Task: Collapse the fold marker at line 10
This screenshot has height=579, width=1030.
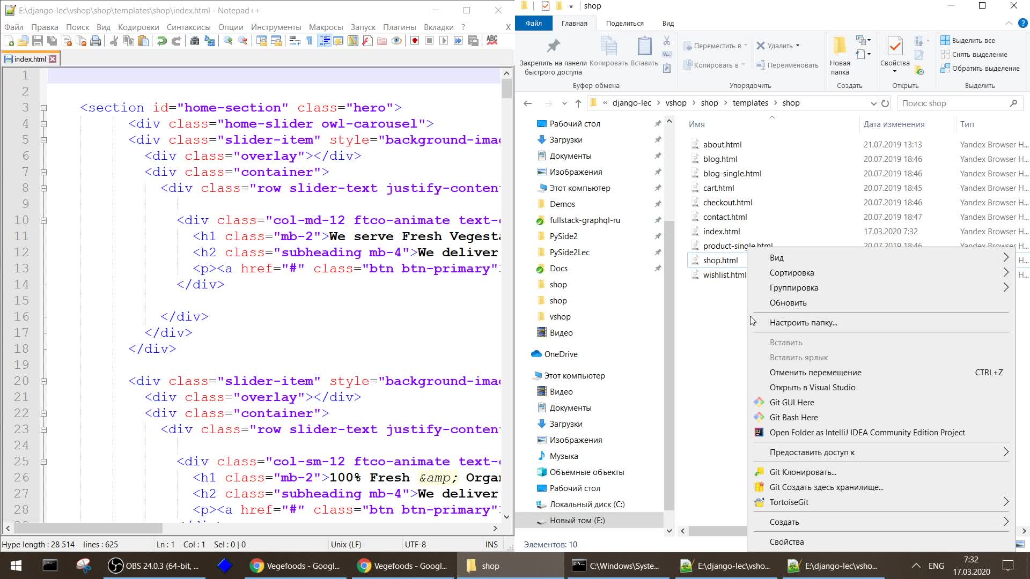Action: (x=44, y=220)
